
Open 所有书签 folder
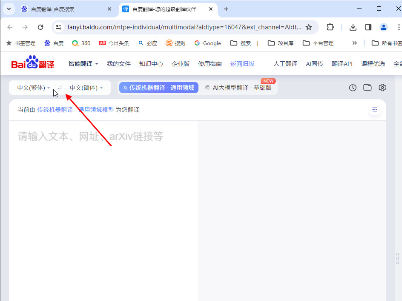coord(387,43)
